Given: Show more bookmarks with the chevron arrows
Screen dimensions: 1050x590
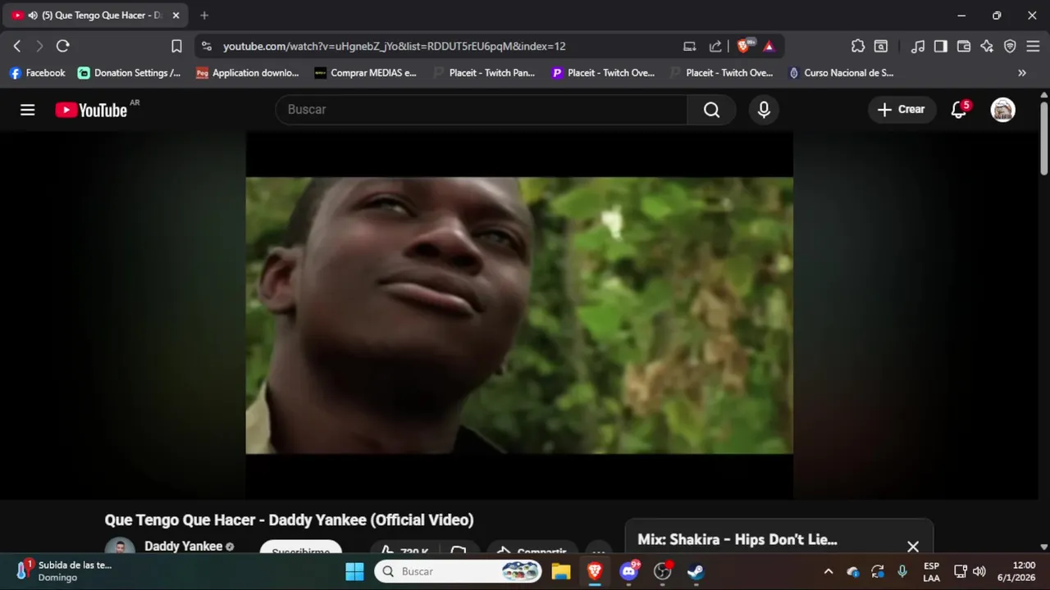Looking at the screenshot, I should 1022,73.
